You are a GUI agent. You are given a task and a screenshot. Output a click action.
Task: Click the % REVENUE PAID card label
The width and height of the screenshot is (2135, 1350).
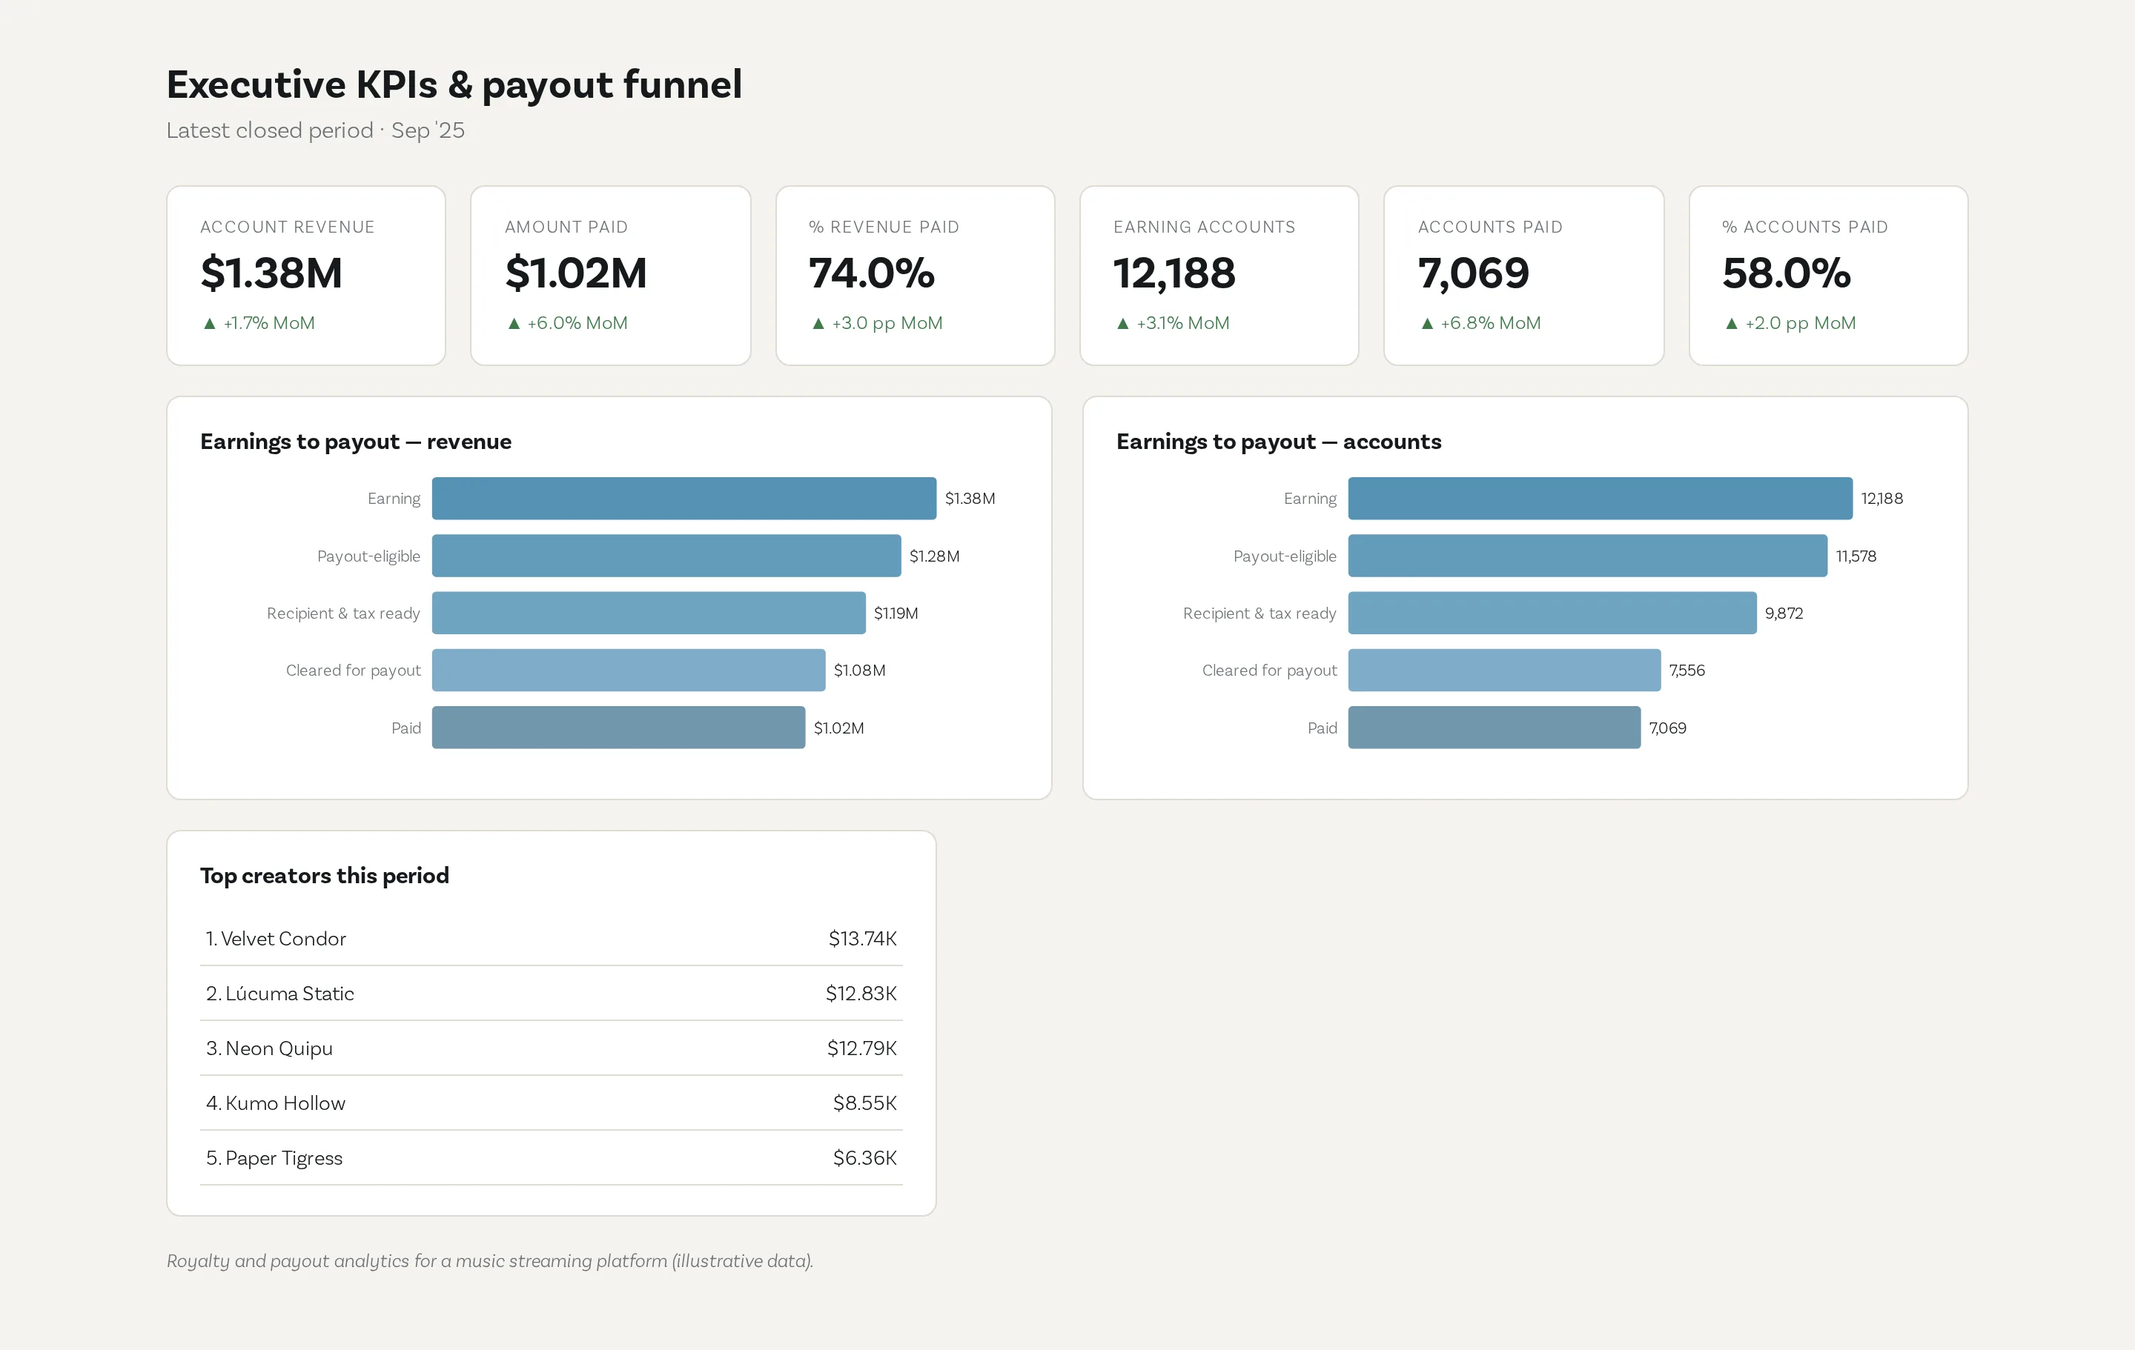tap(884, 227)
